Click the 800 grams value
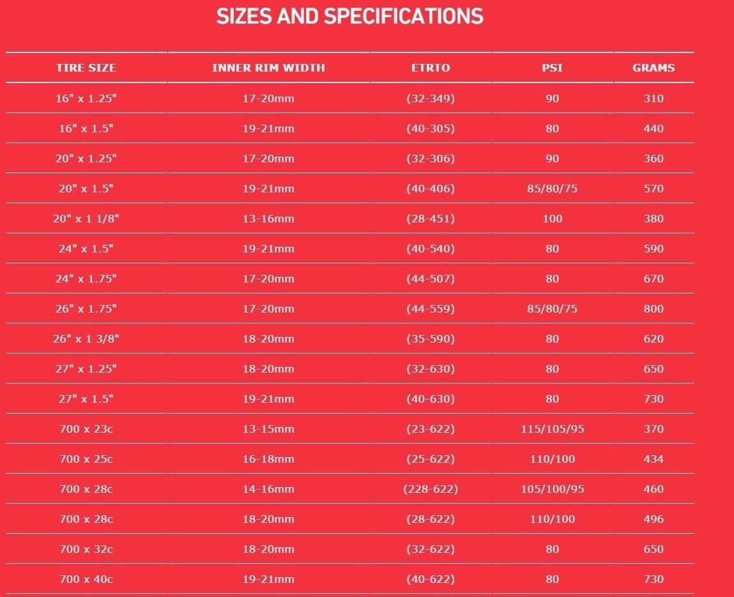Viewport: 734px width, 597px height. click(x=654, y=309)
